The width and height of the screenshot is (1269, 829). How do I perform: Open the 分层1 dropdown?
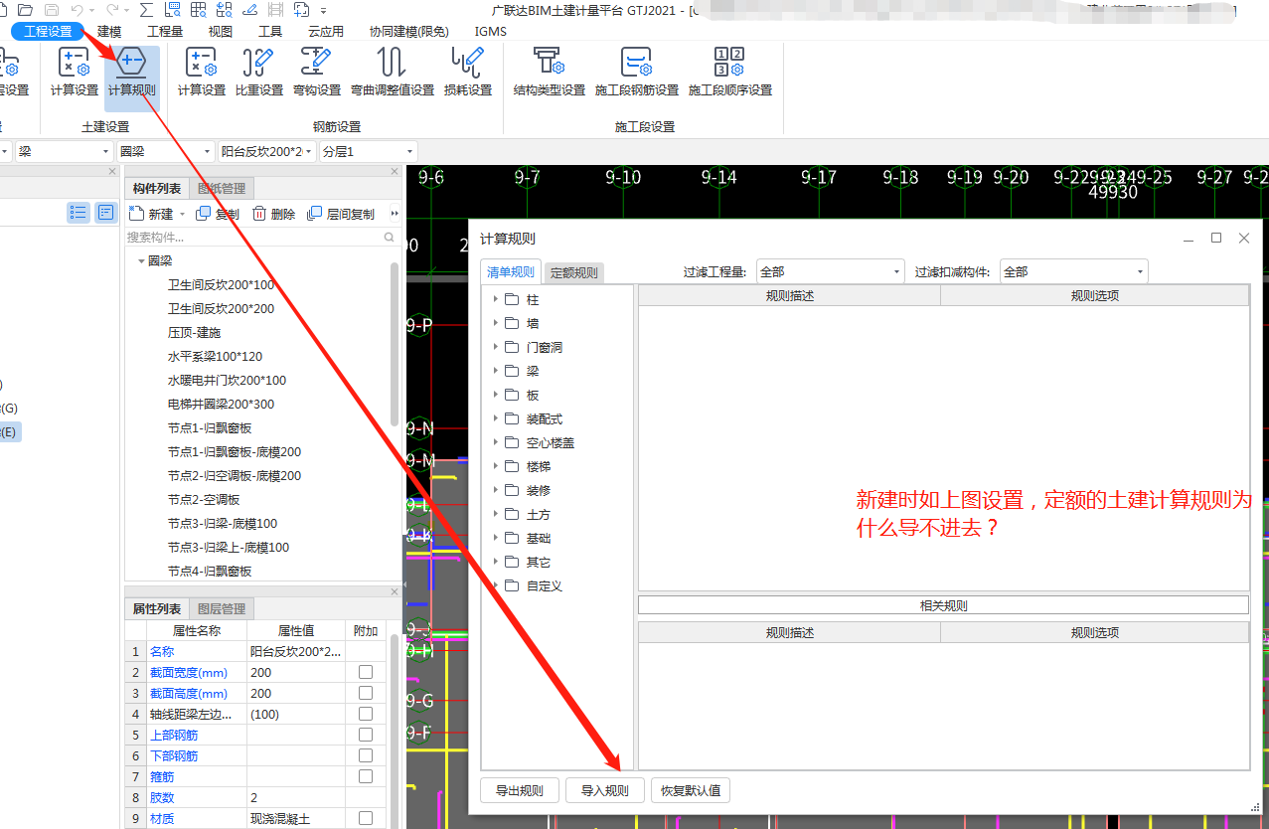(368, 151)
